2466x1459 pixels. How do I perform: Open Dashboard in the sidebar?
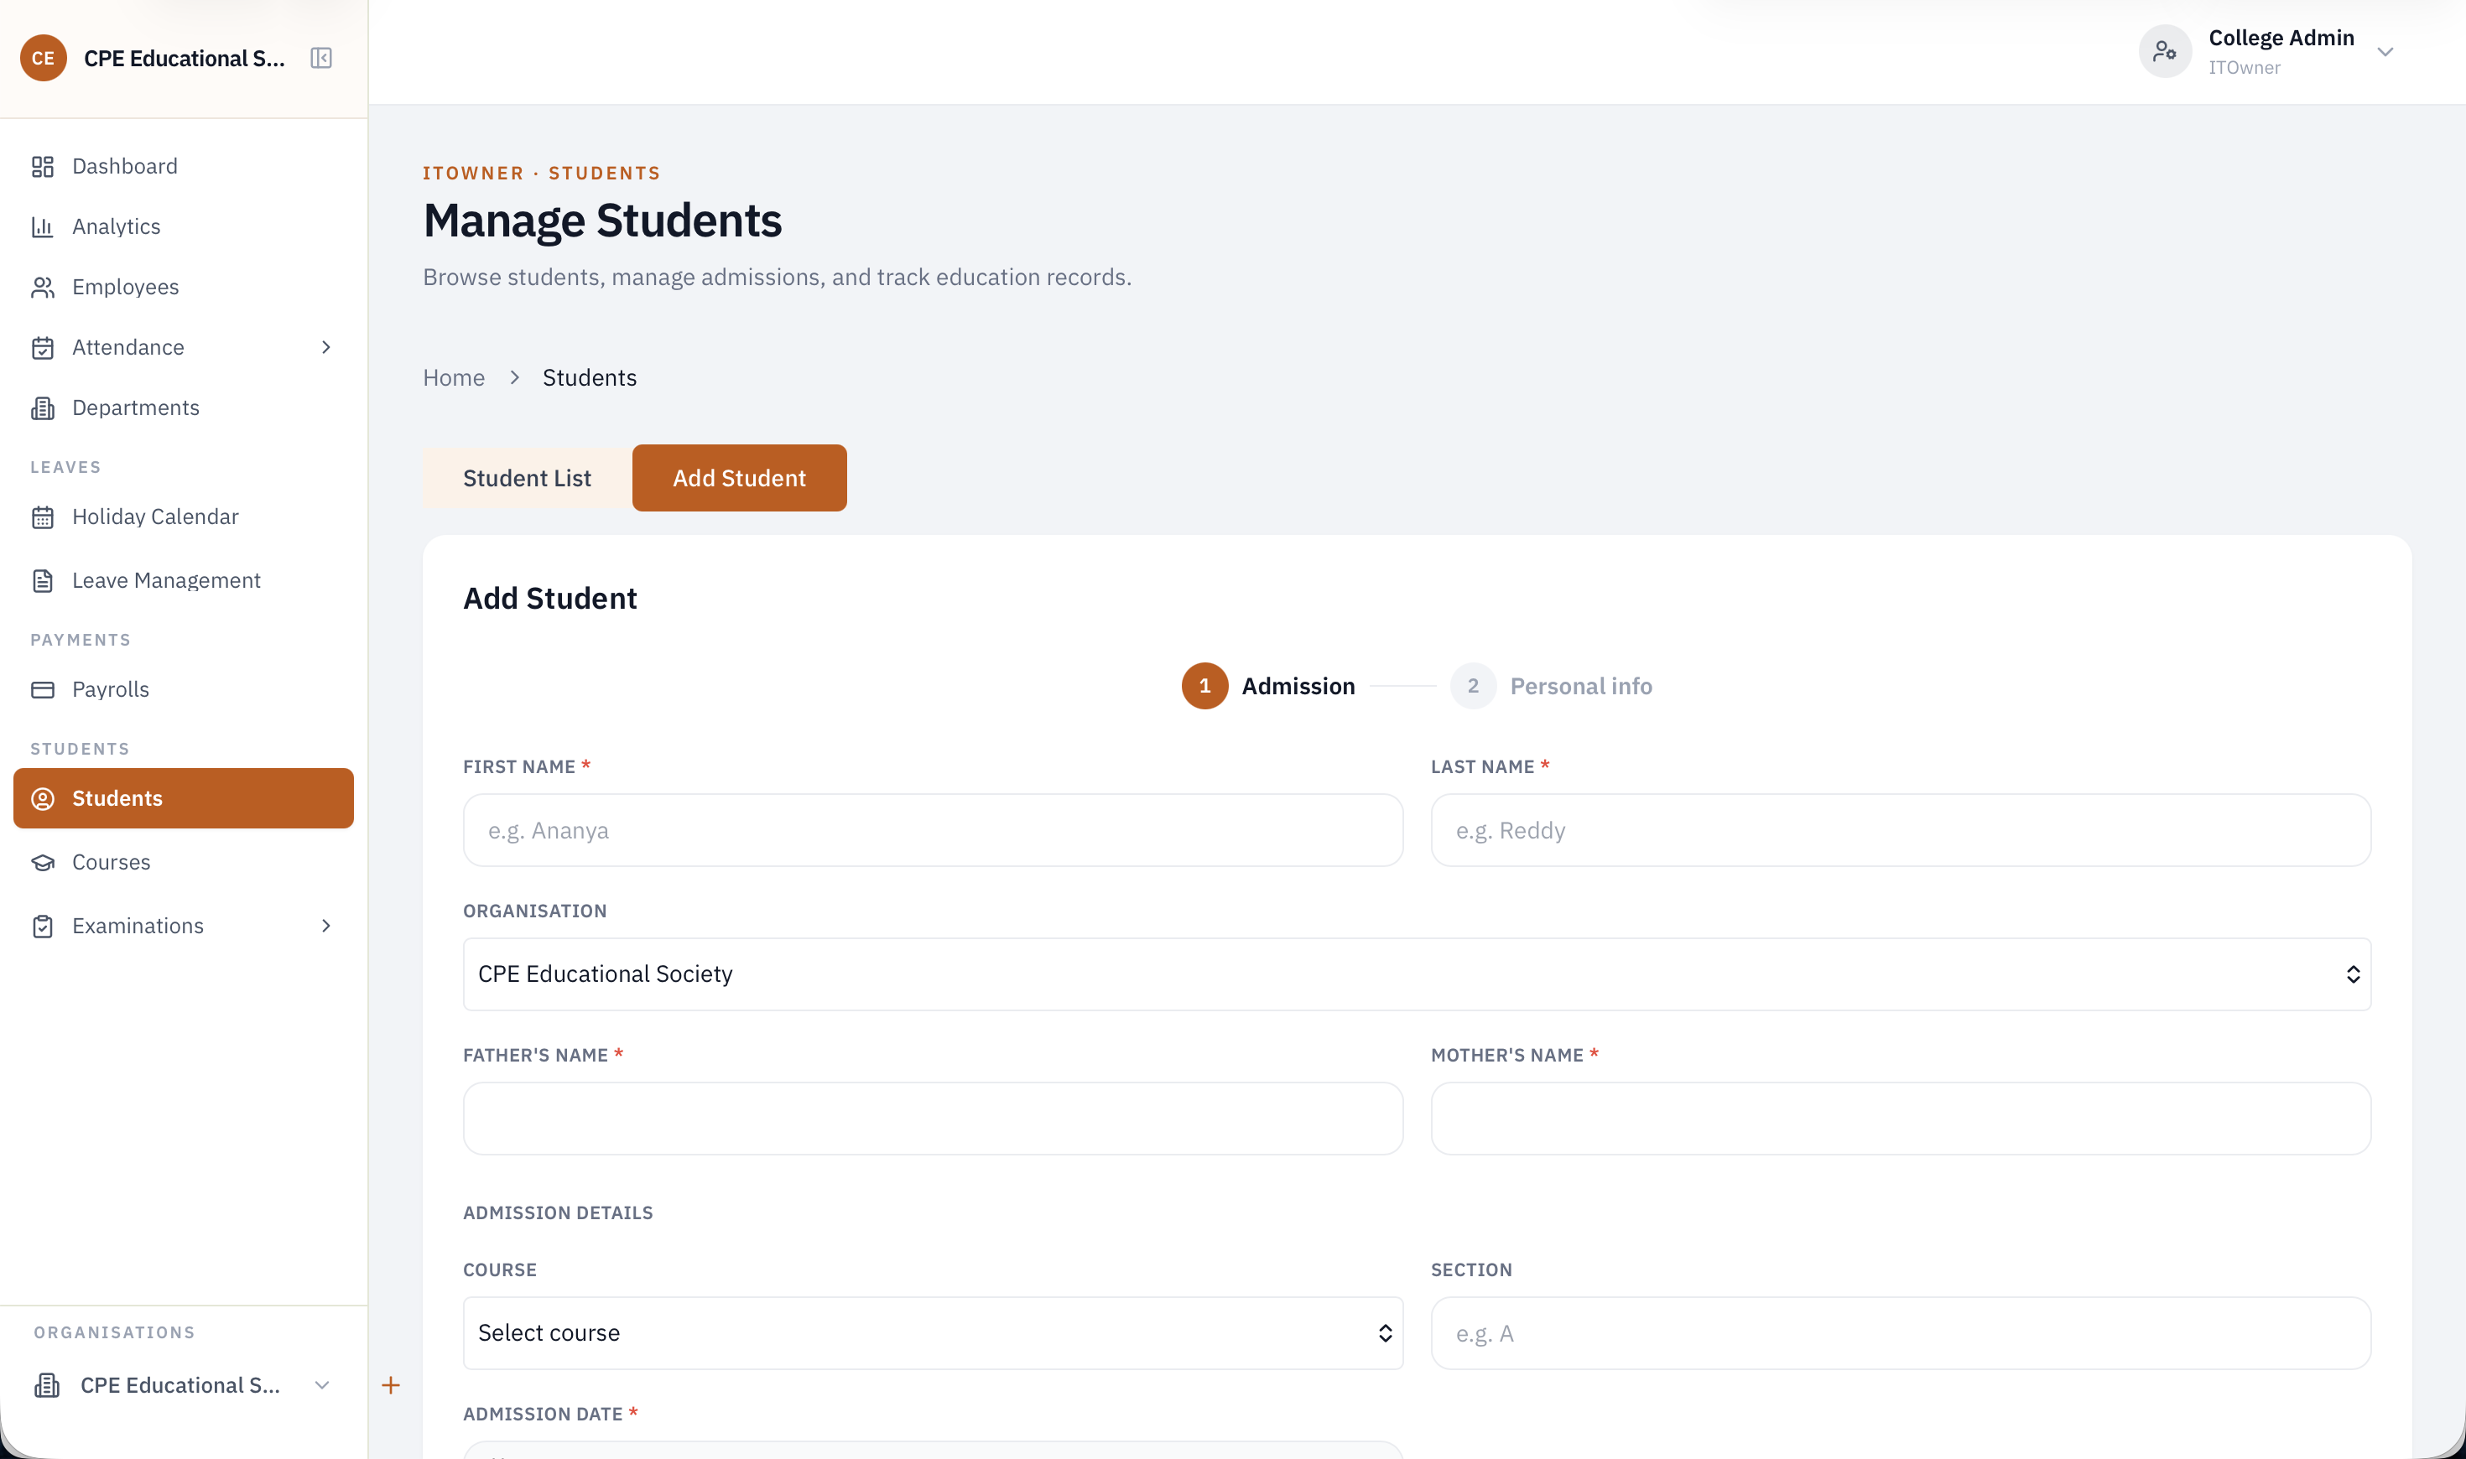(183, 166)
